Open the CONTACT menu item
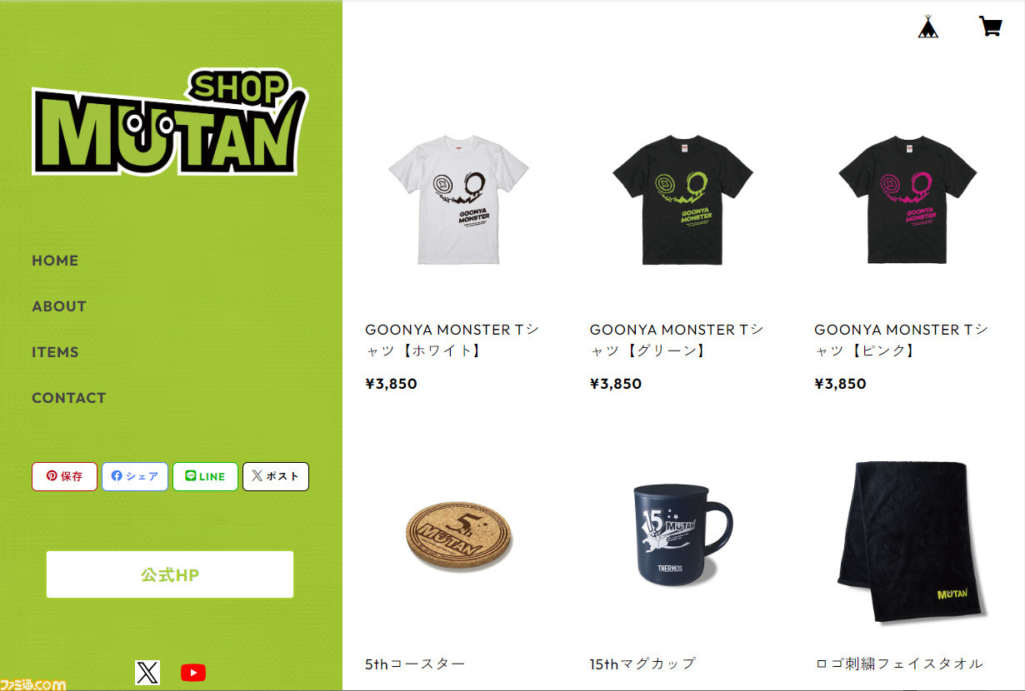This screenshot has height=691, width=1025. [69, 398]
